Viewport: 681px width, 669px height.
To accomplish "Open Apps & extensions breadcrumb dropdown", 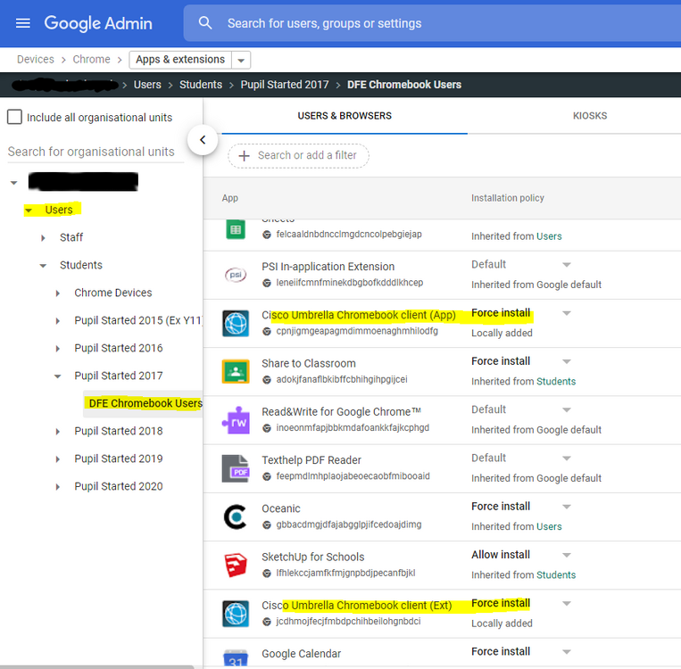I will [241, 60].
